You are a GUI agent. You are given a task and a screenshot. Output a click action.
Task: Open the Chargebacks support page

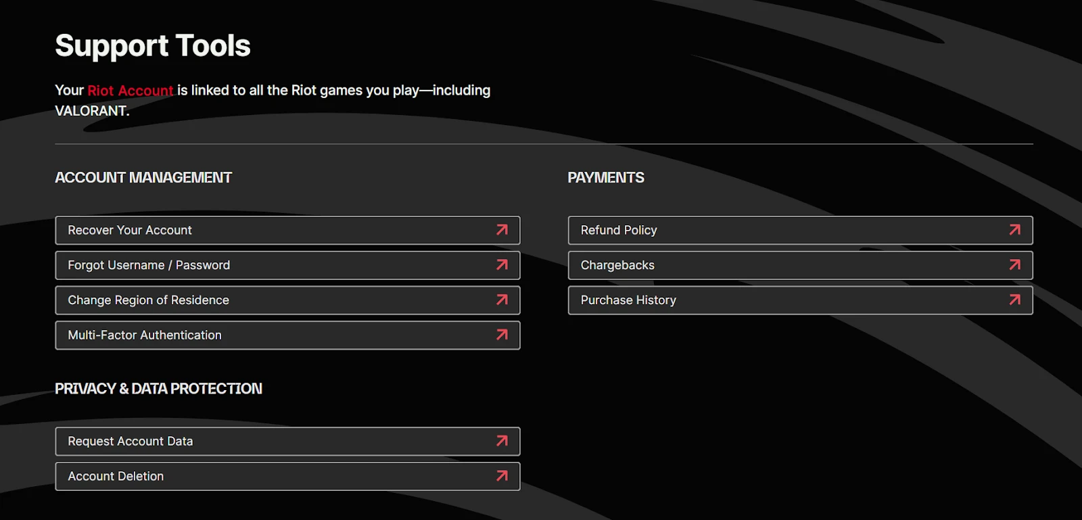(x=617, y=265)
